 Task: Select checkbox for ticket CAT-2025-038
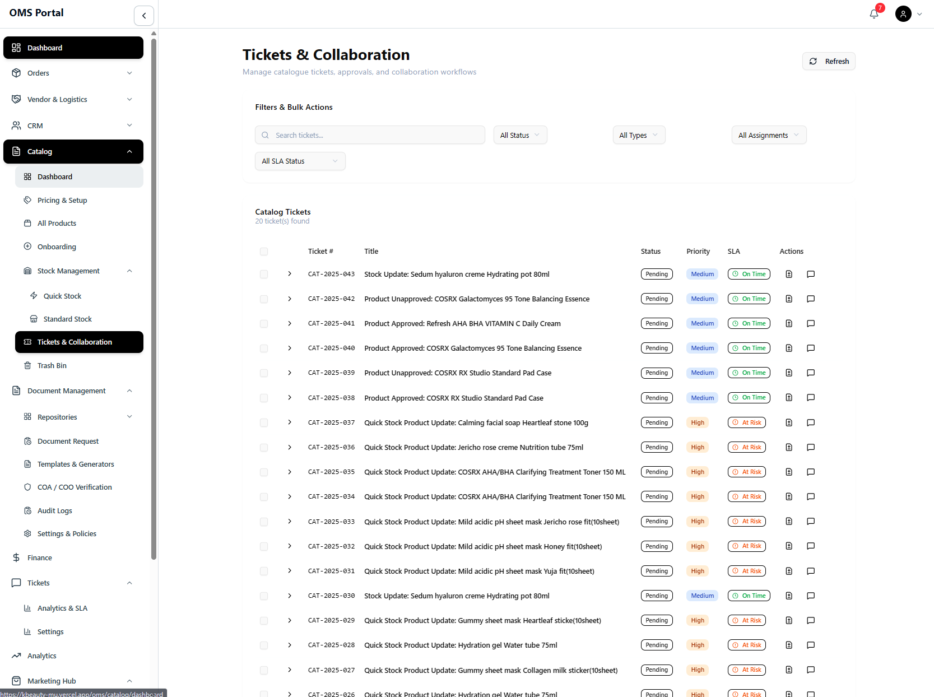coord(264,398)
